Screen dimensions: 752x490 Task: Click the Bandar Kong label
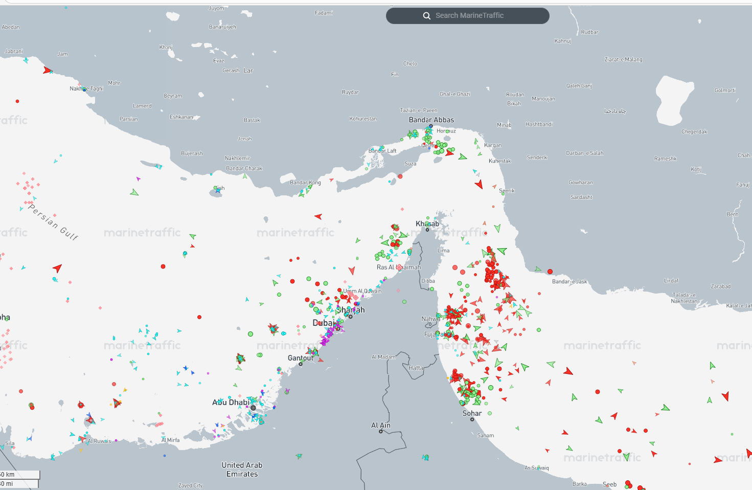click(x=306, y=183)
